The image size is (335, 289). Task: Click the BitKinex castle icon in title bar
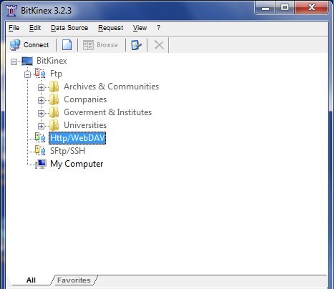(x=11, y=11)
